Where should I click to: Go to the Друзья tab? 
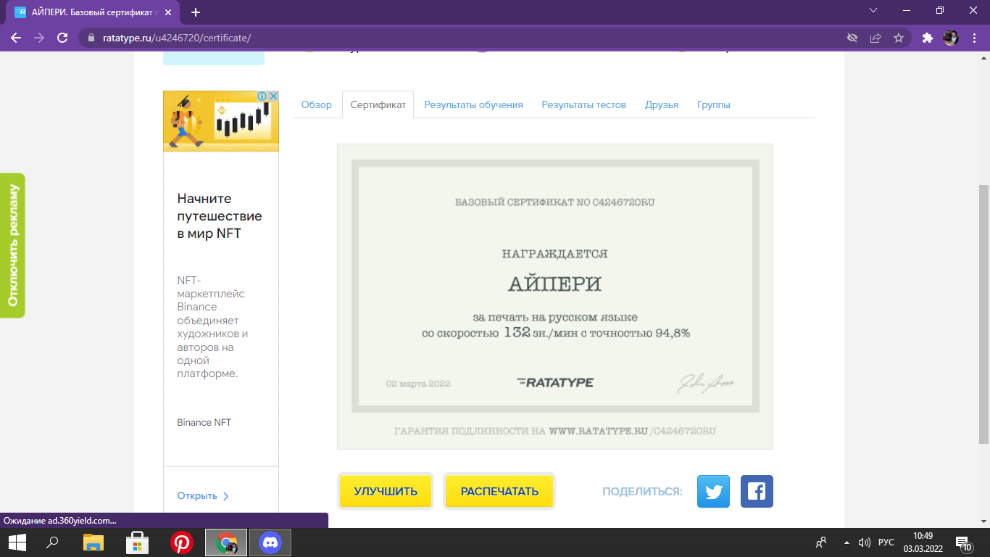662,104
